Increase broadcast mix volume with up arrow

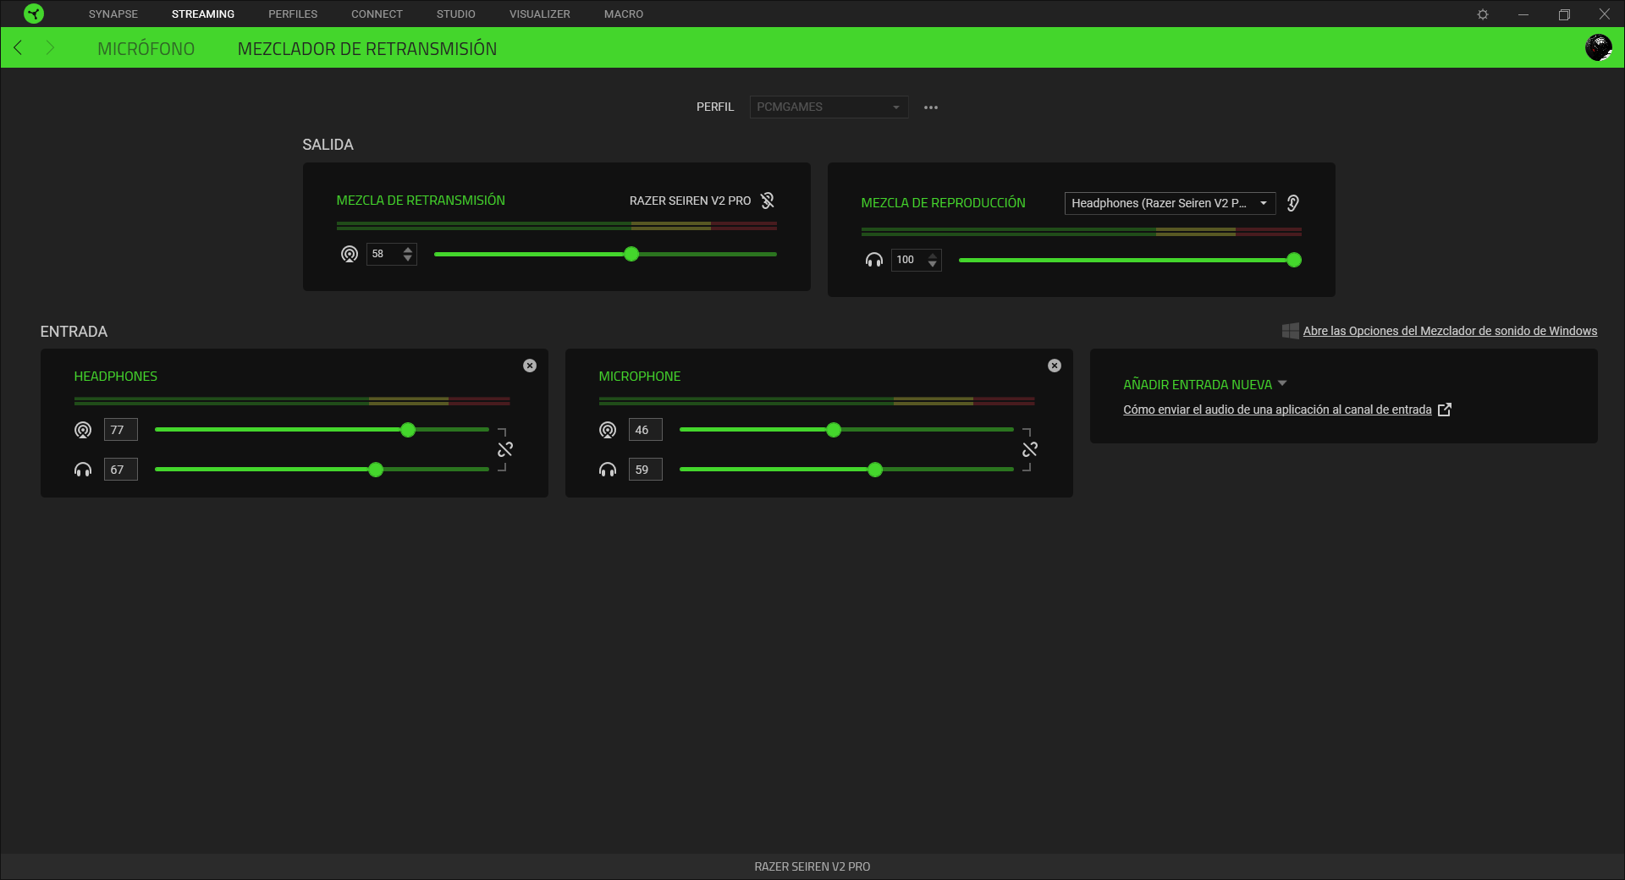tap(408, 250)
